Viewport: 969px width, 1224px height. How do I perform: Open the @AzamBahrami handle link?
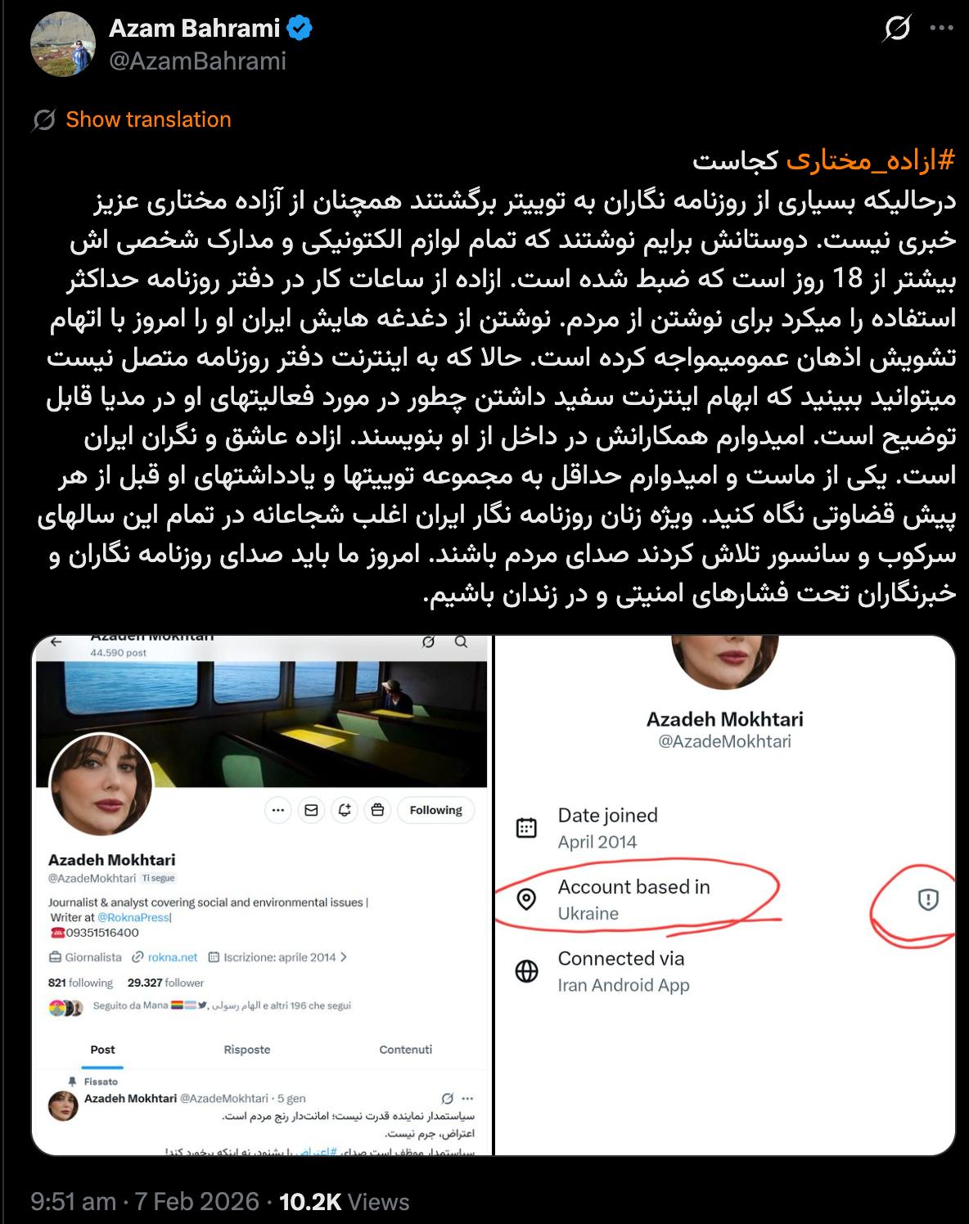click(x=197, y=61)
